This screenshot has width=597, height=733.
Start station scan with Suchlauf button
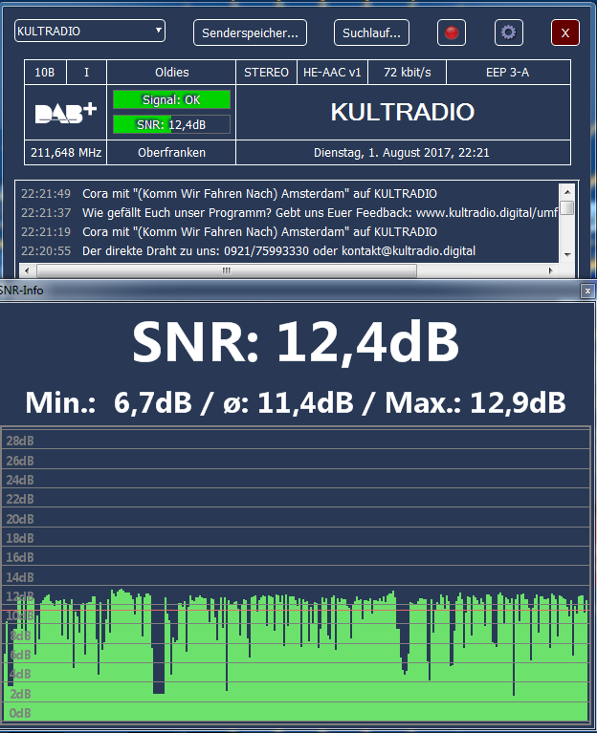pyautogui.click(x=371, y=32)
